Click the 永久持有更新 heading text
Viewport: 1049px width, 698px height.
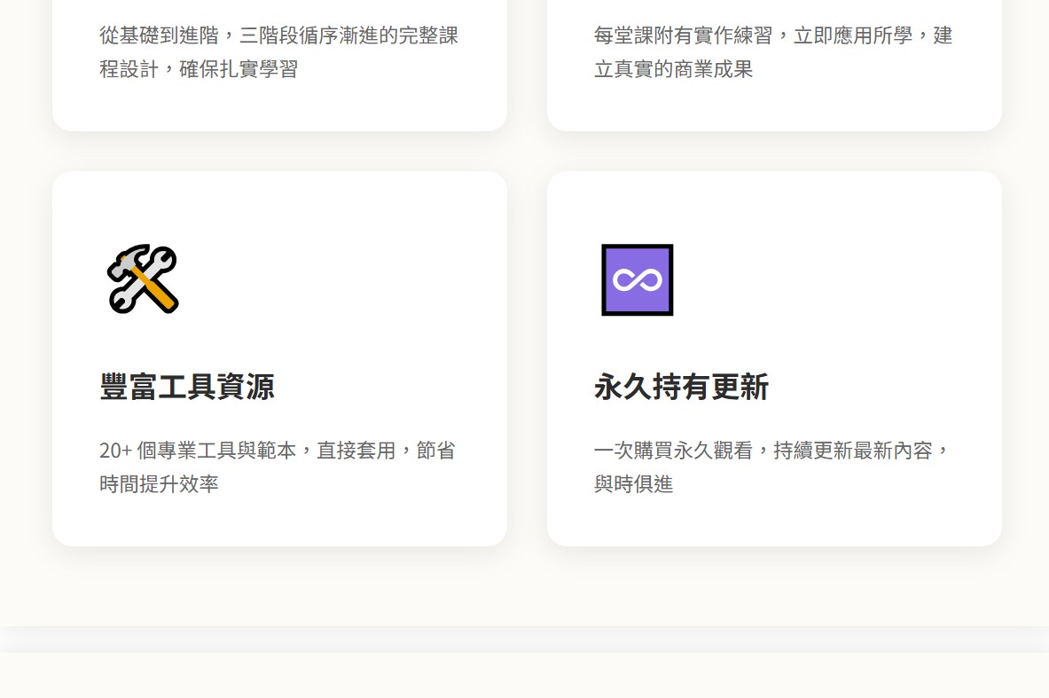coord(681,388)
